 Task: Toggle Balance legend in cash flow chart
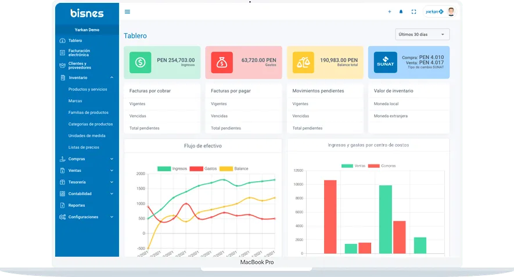pos(233,168)
